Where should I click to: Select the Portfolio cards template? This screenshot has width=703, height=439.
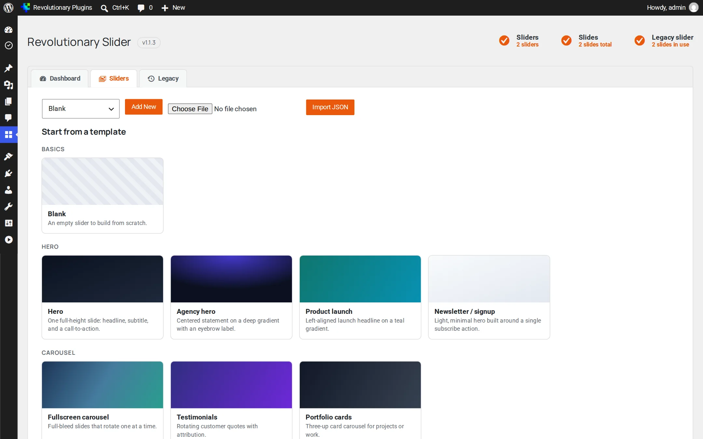(360, 400)
